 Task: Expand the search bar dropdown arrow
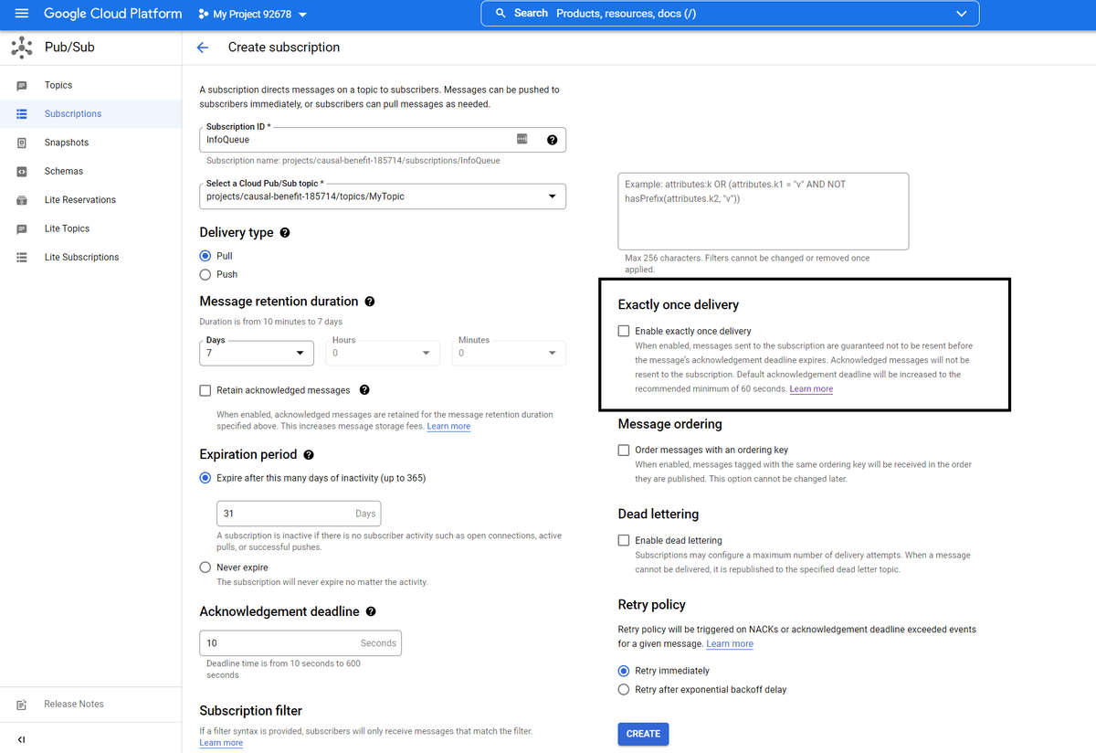pyautogui.click(x=960, y=14)
